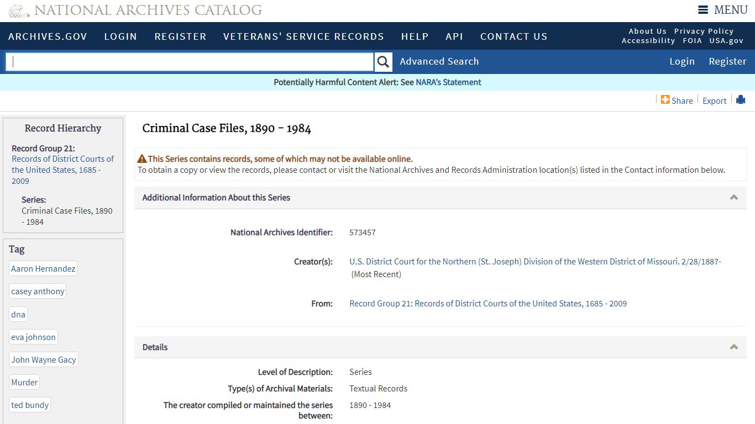
Task: Click the magnifying glass search icon
Action: pos(383,62)
